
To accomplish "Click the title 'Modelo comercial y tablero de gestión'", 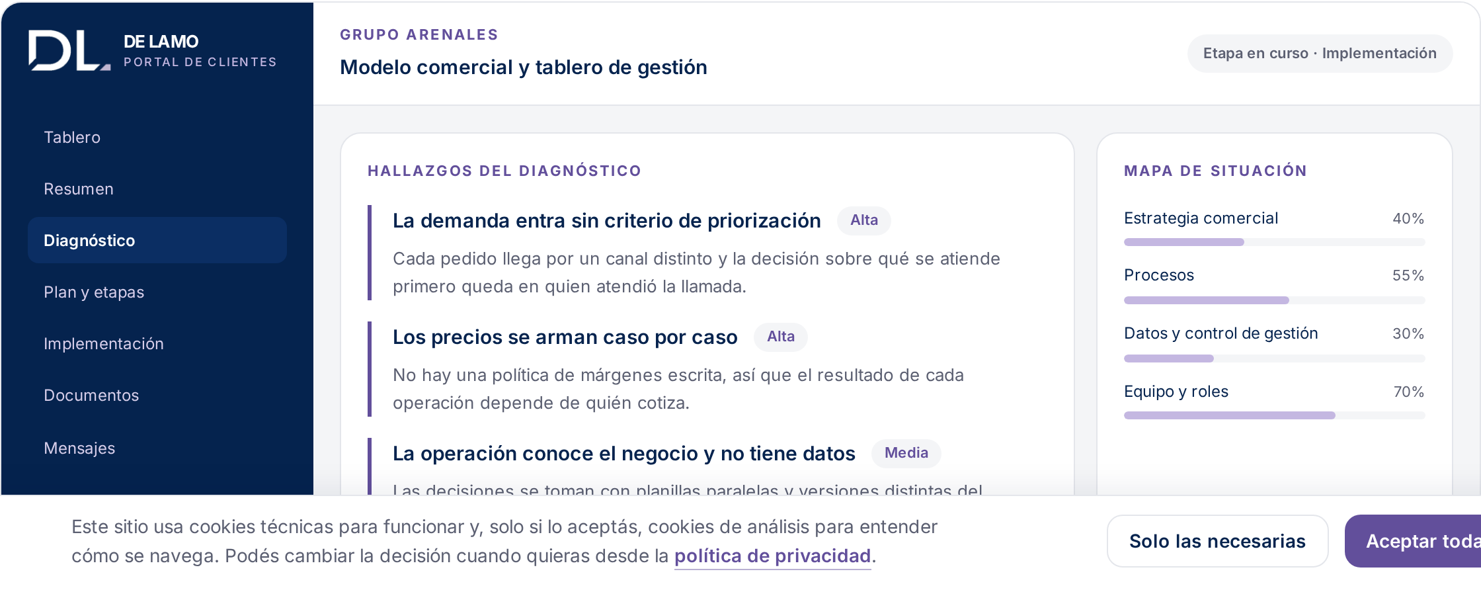I will 524,67.
